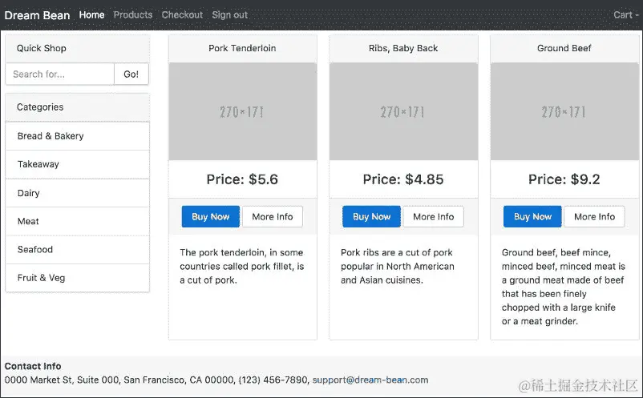The image size is (643, 398).
Task: Click the Ribs, Baby Back placeholder image
Action: pos(403,111)
